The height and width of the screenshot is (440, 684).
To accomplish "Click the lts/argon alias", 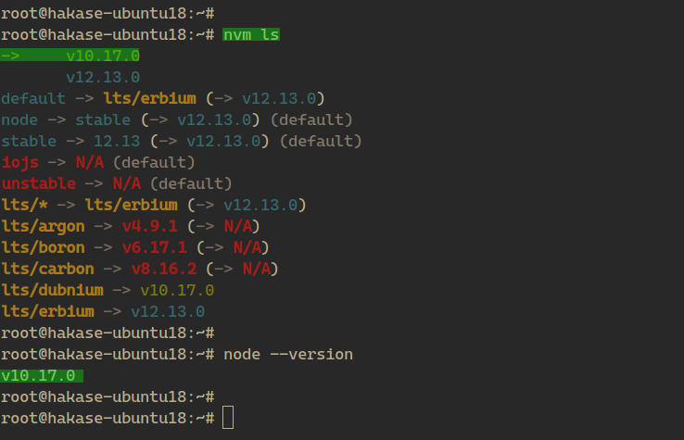I will pyautogui.click(x=43, y=226).
